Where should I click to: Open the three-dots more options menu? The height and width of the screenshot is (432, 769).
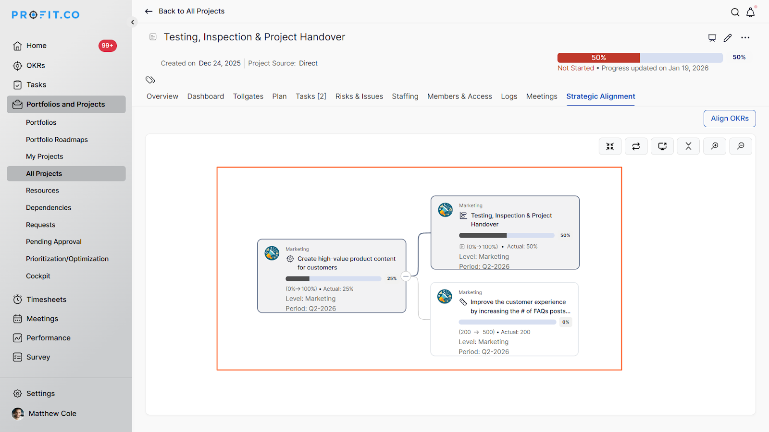tap(745, 38)
